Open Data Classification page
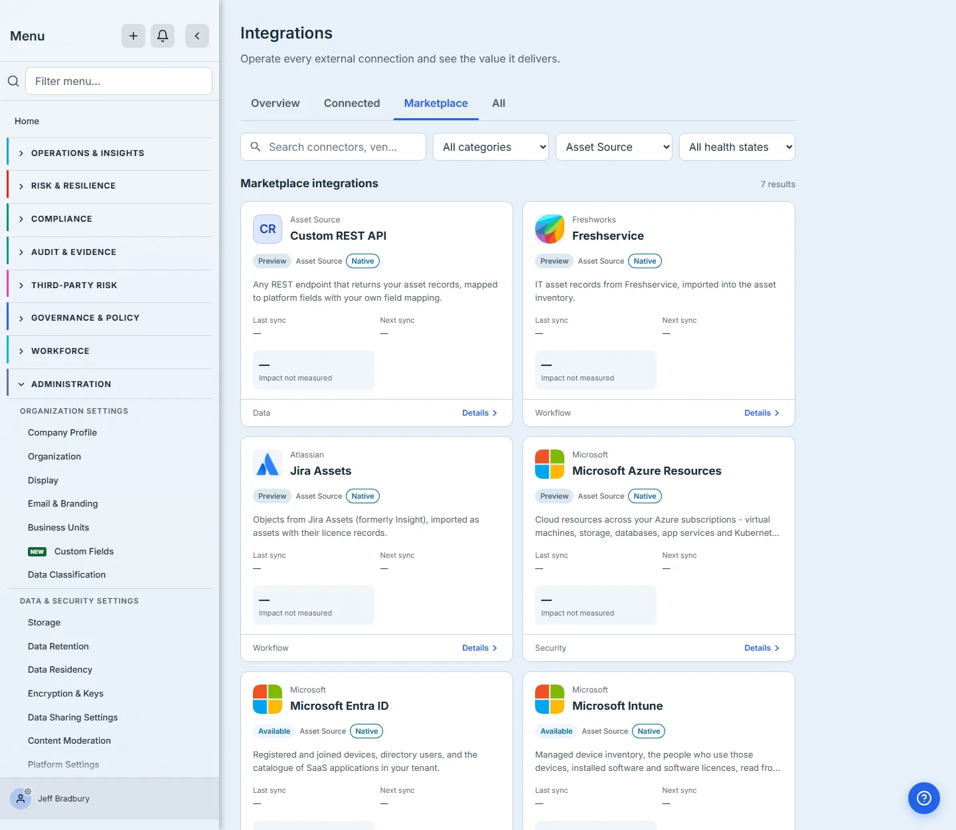Viewport: 956px width, 830px height. click(x=67, y=574)
